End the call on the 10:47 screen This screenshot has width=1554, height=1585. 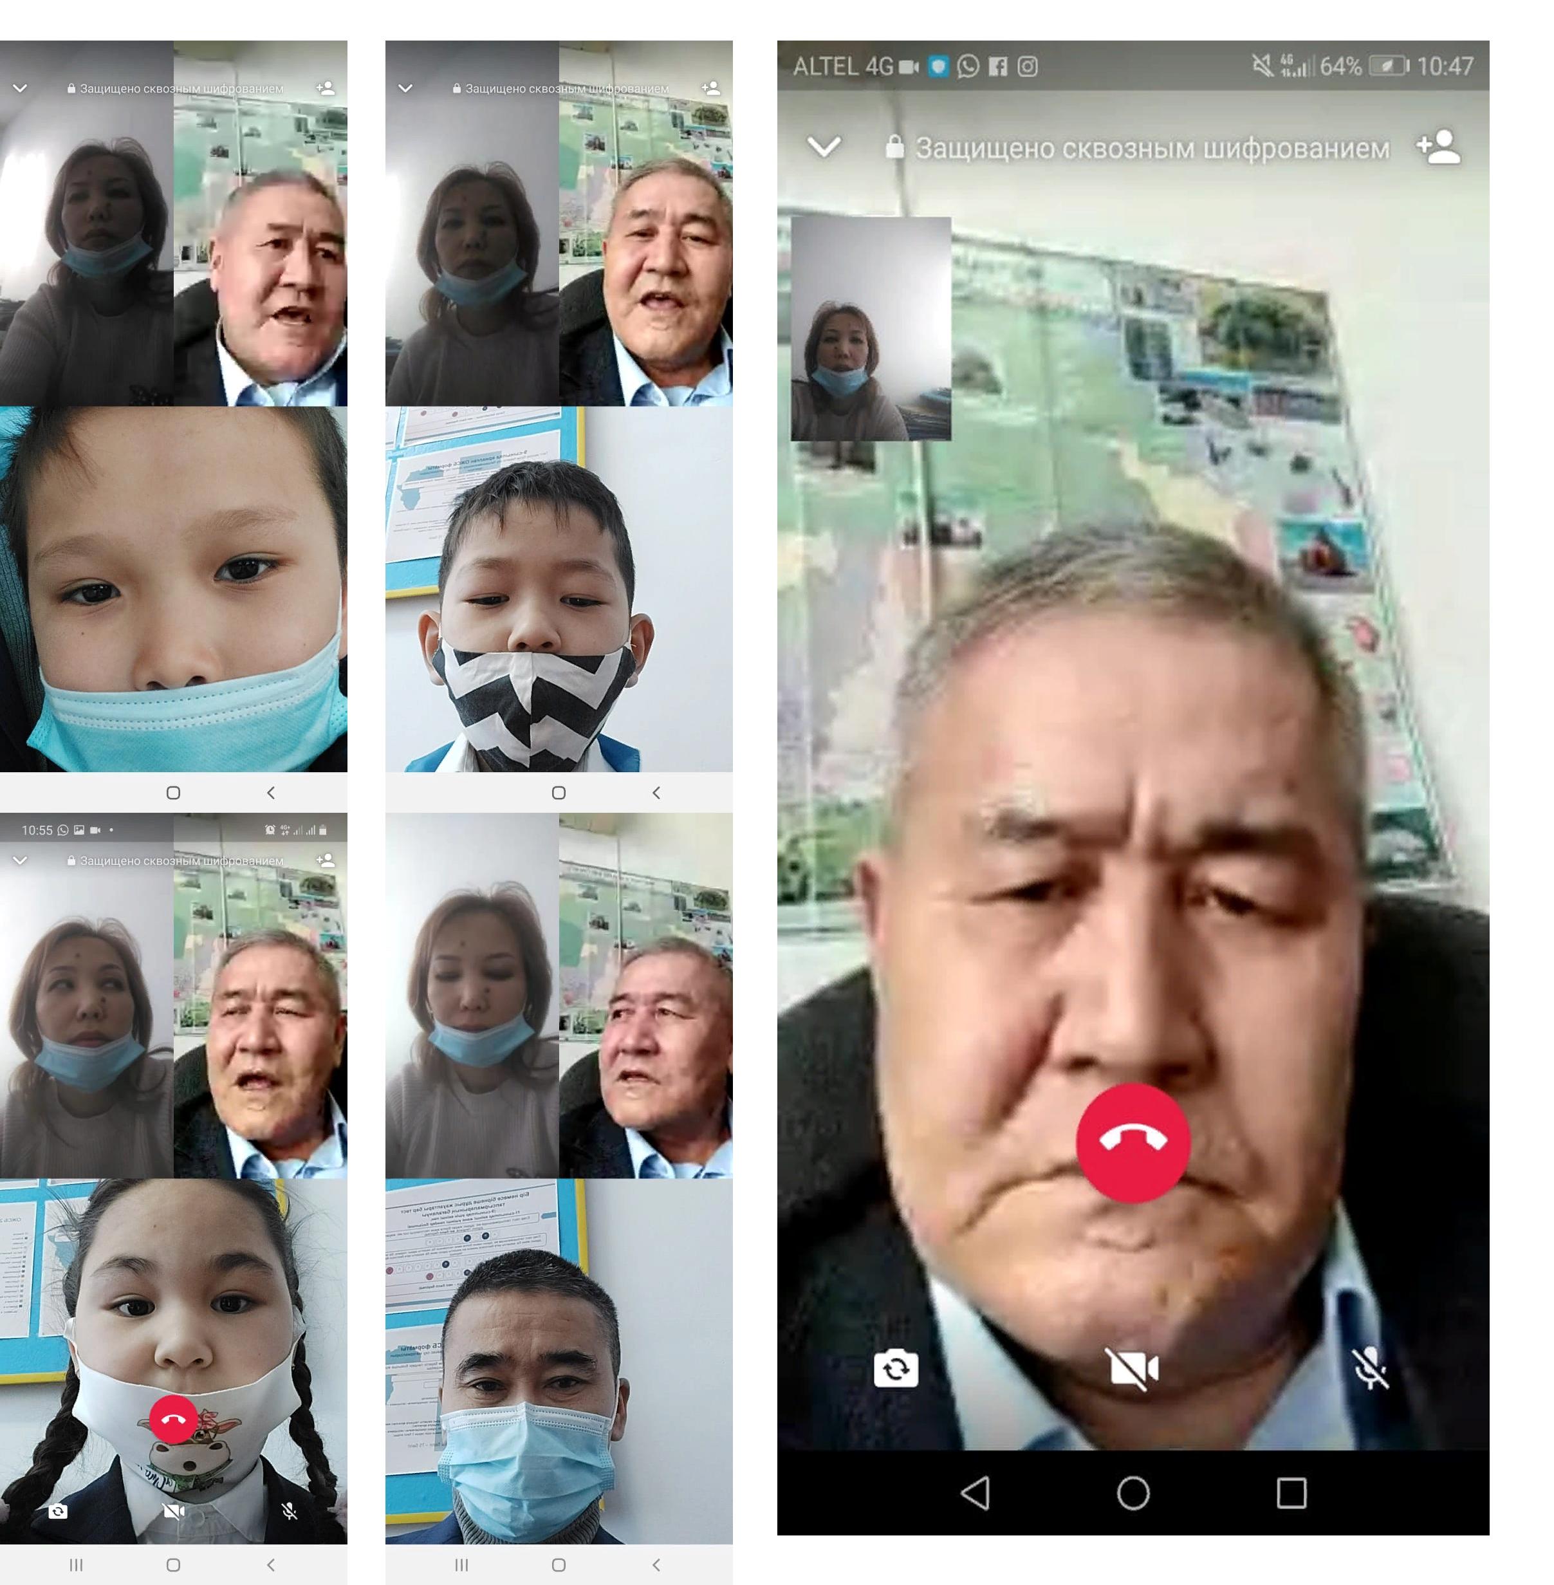[1133, 1143]
